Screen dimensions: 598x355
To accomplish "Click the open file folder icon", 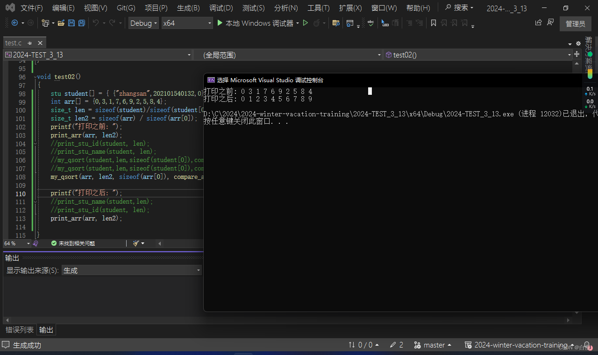I will pyautogui.click(x=61, y=23).
